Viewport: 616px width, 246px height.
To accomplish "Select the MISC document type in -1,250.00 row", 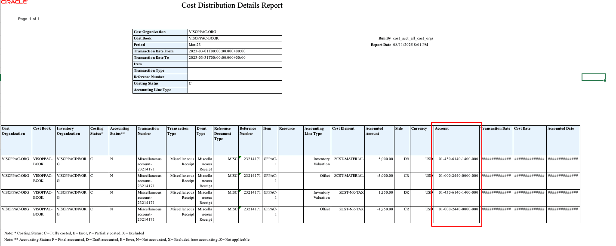I will 226,214.
